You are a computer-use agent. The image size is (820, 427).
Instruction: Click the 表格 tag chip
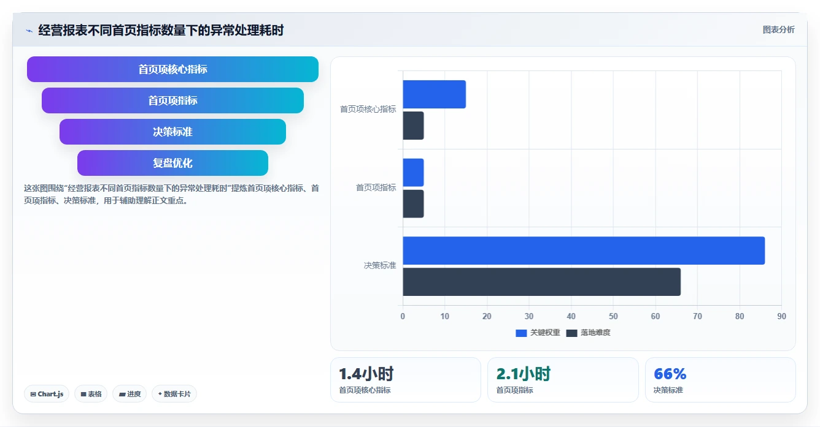click(x=91, y=394)
